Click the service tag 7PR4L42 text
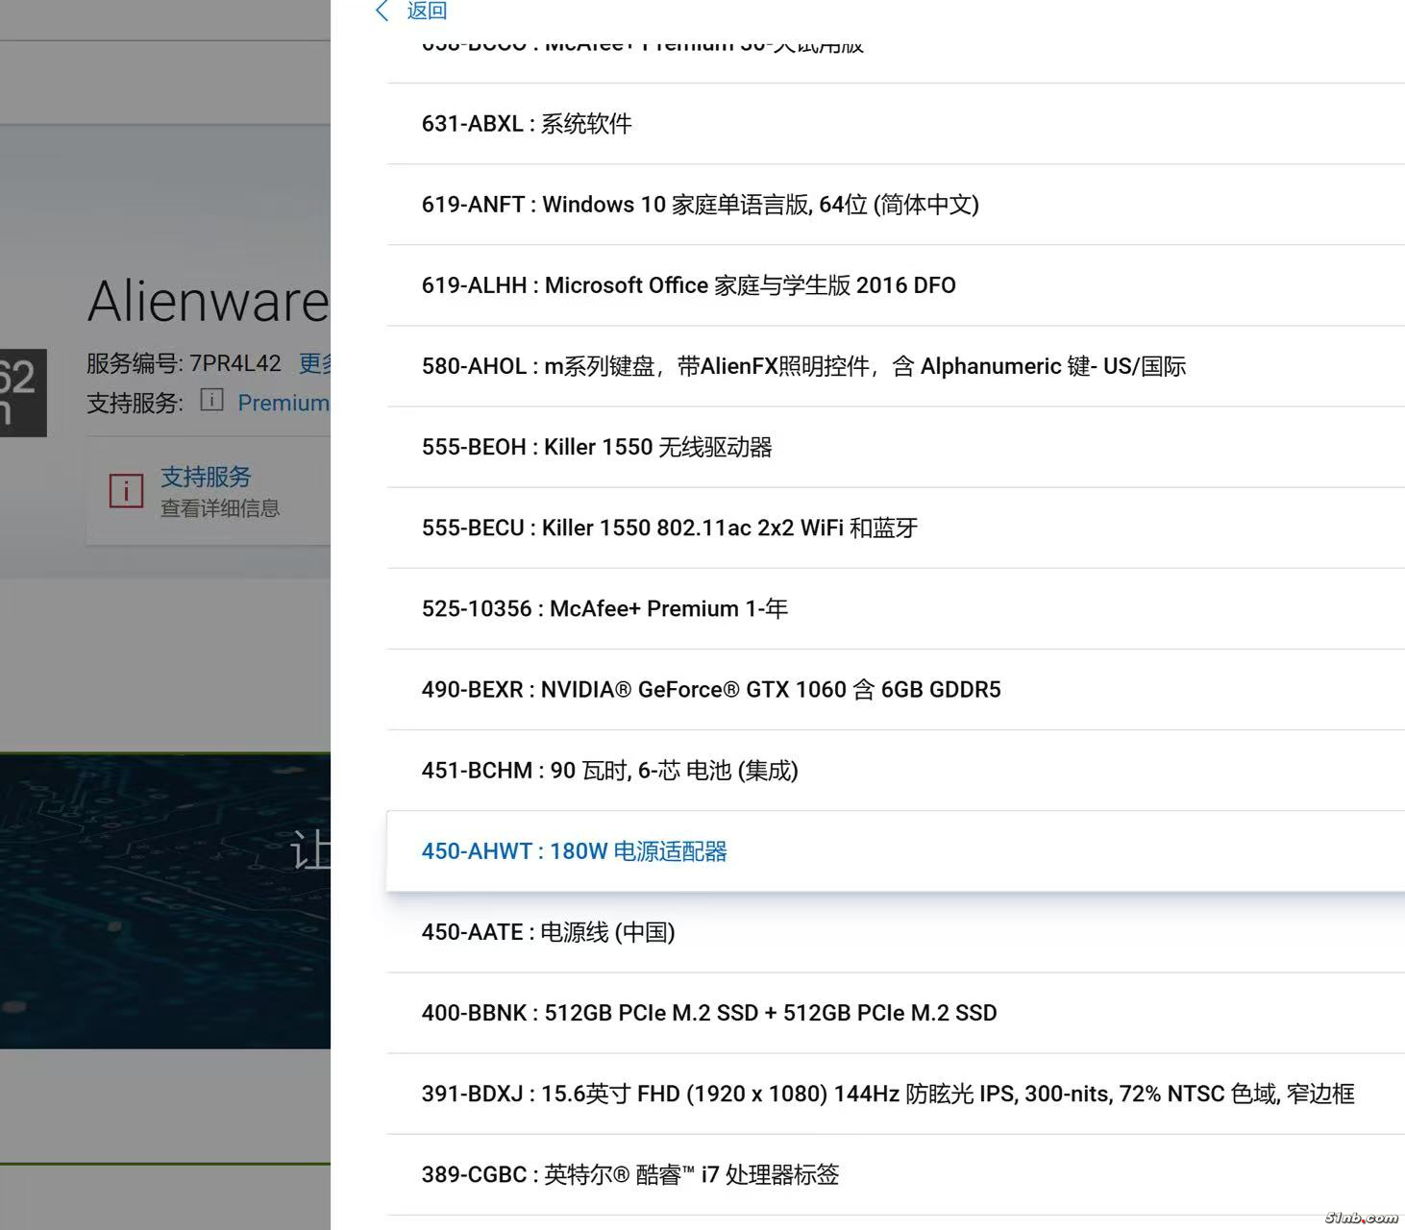Viewport: 1405px width, 1230px height. click(235, 363)
